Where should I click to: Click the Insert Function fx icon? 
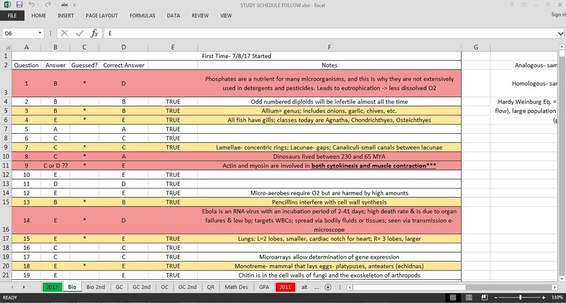(x=94, y=33)
